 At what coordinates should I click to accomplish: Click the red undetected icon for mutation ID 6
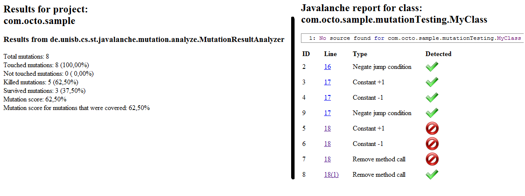point(432,144)
